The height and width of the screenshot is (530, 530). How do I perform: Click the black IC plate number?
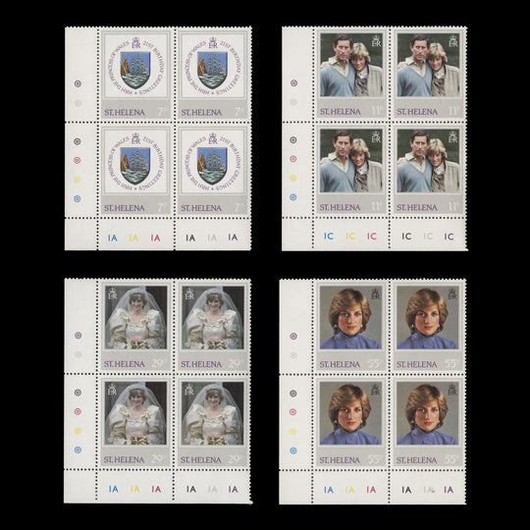[406, 237]
